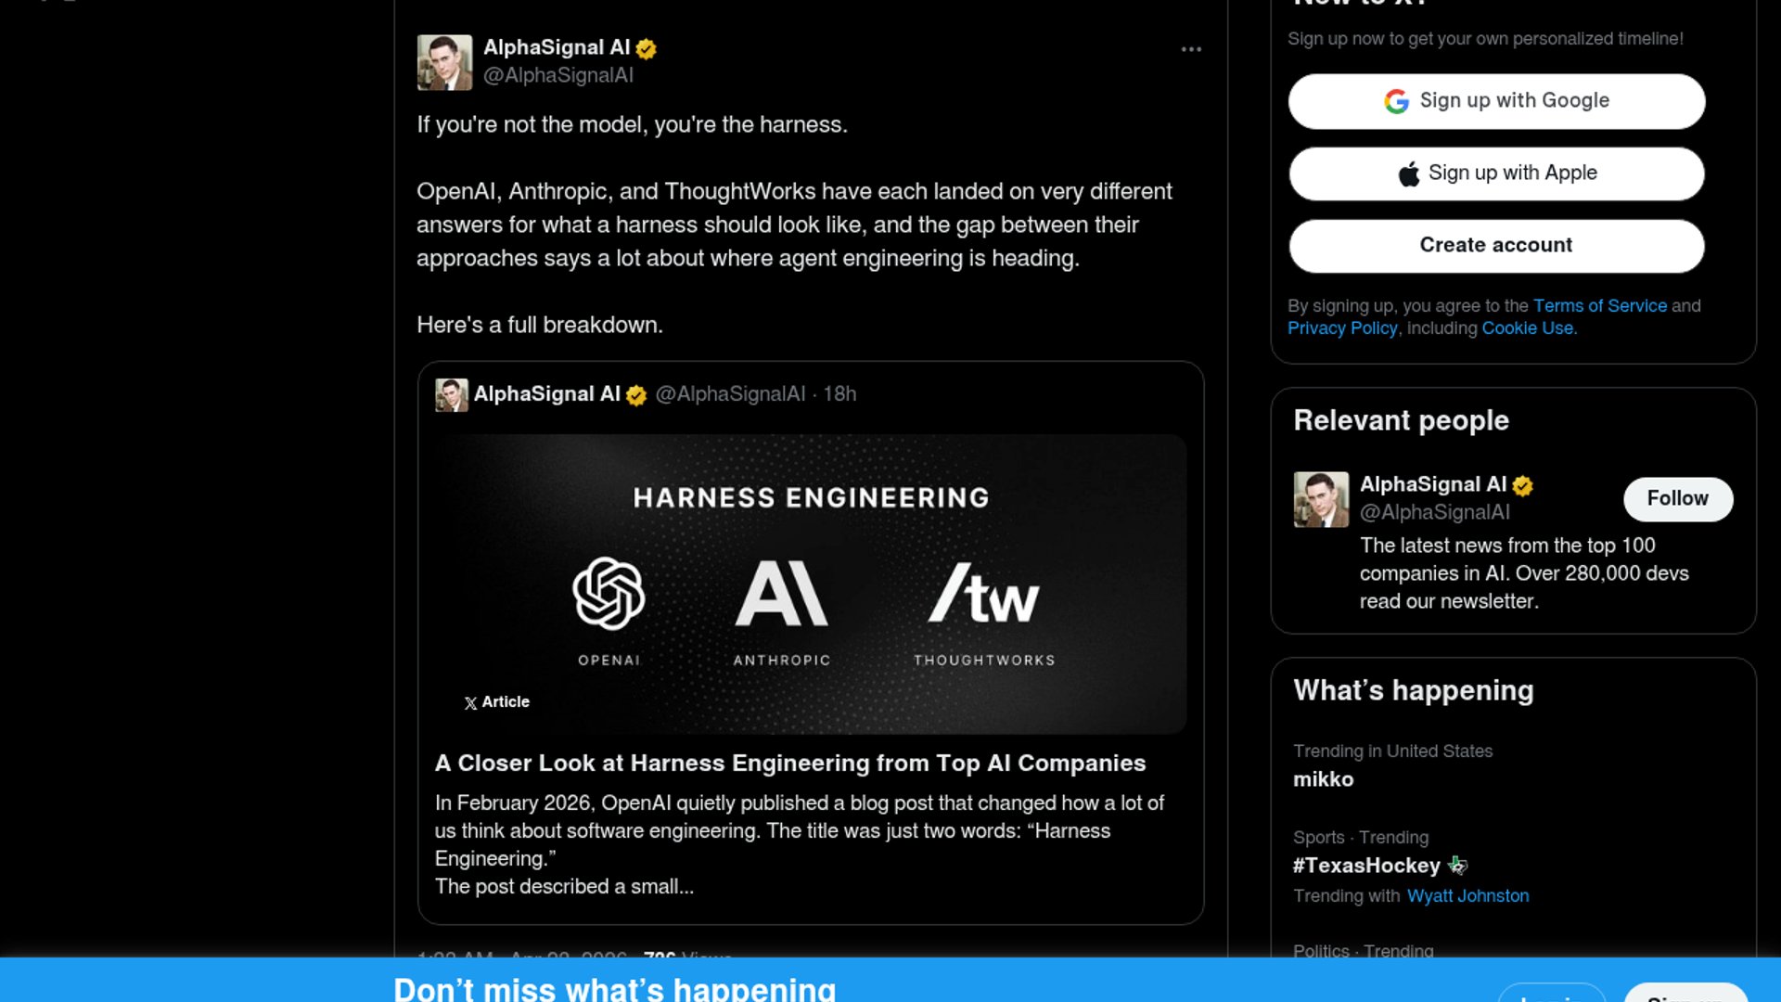Open the trending topic mikko
1781x1002 pixels.
(1323, 780)
